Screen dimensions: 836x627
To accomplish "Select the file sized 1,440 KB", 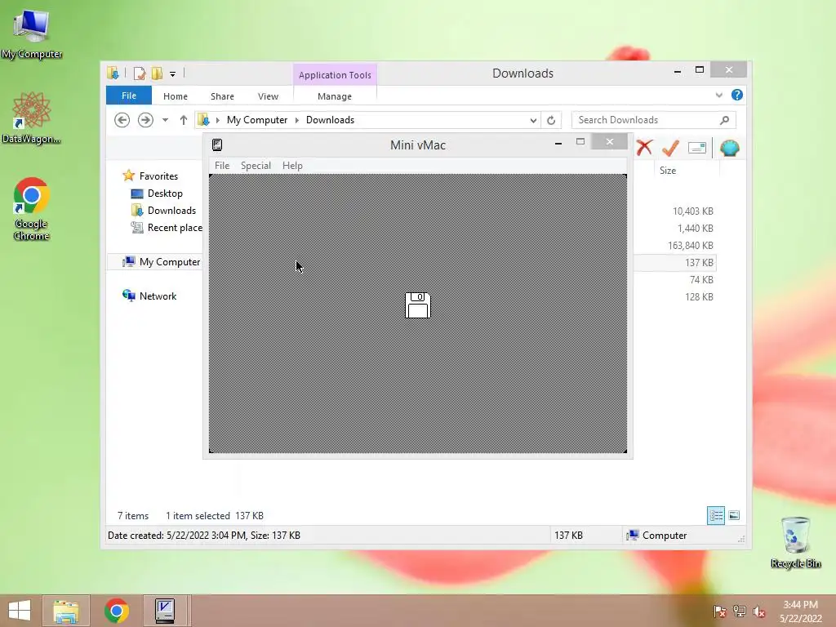I will point(696,229).
